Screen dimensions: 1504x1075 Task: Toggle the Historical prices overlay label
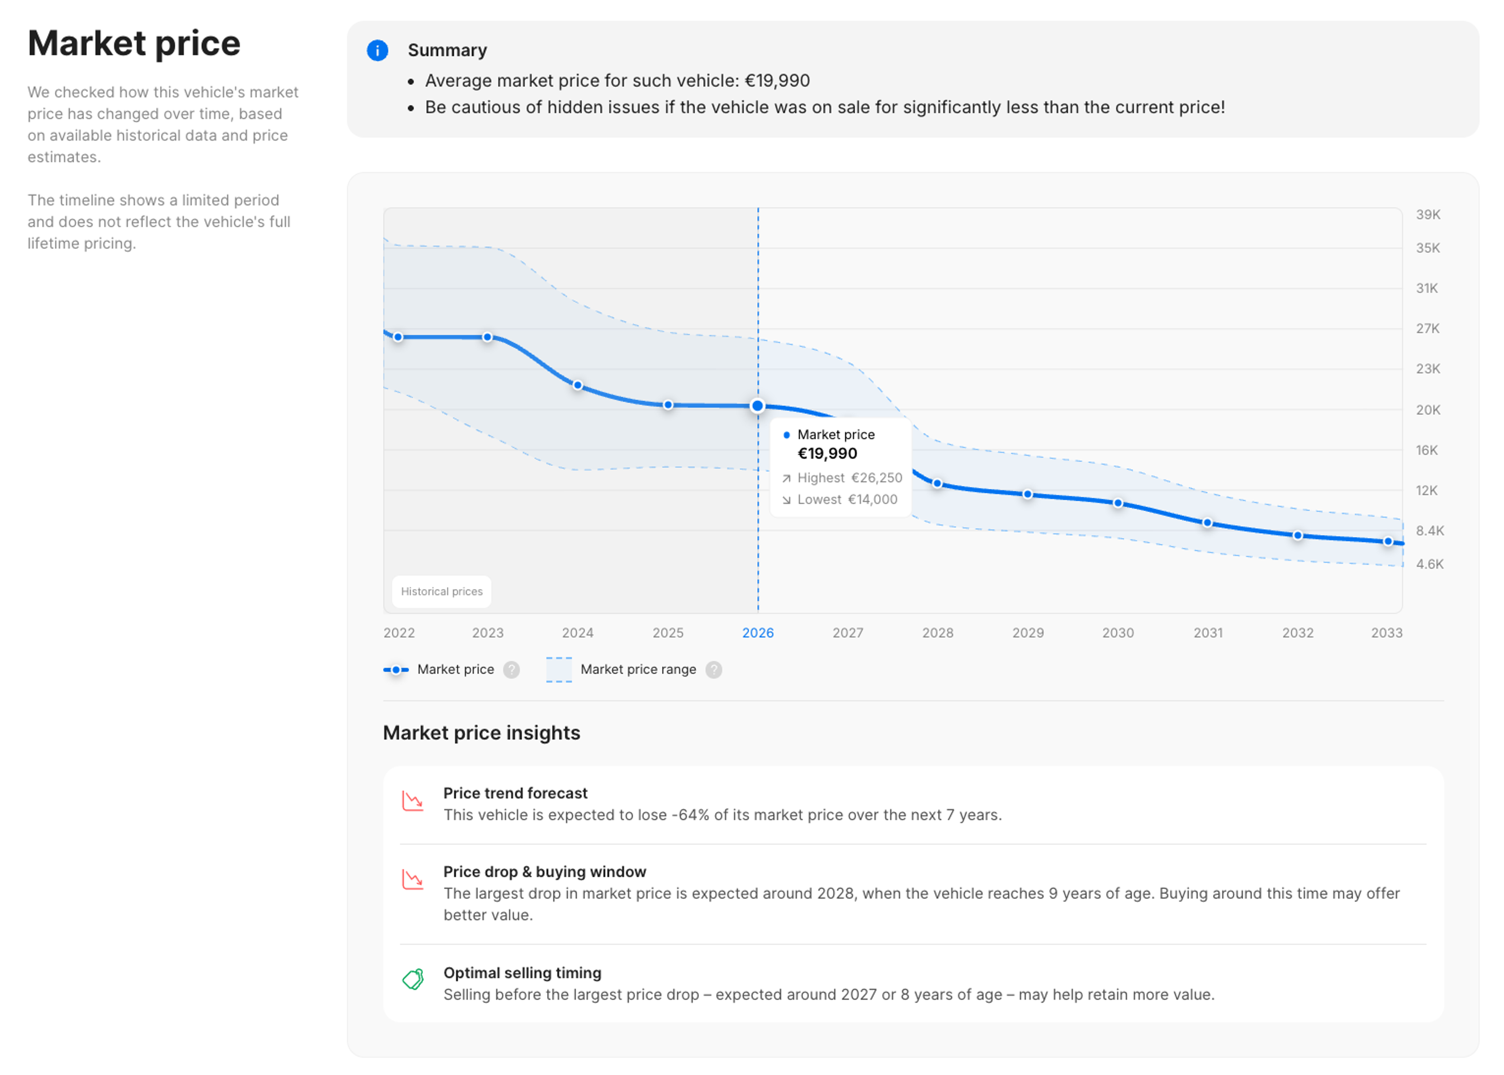pos(441,591)
